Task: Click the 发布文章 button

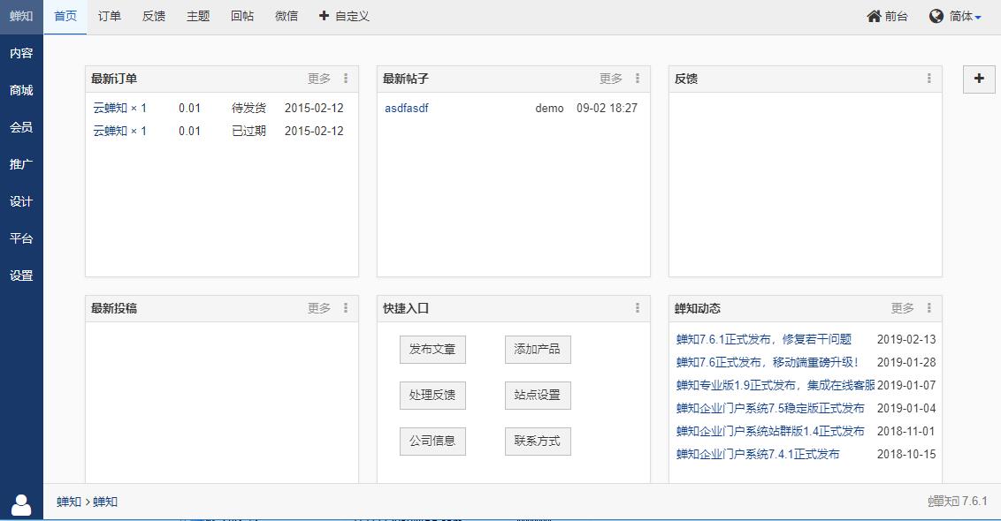Action: pyautogui.click(x=432, y=350)
